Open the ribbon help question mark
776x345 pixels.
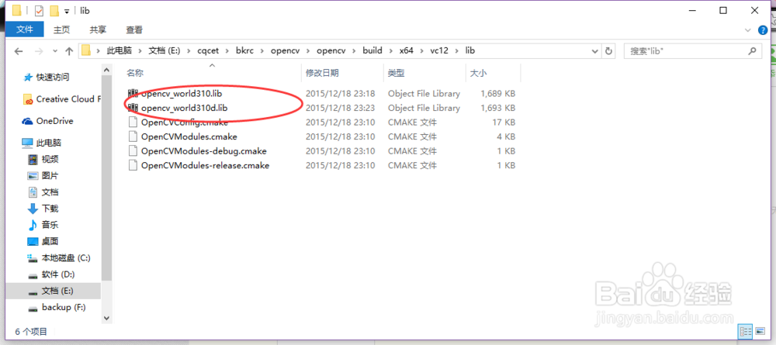(763, 31)
